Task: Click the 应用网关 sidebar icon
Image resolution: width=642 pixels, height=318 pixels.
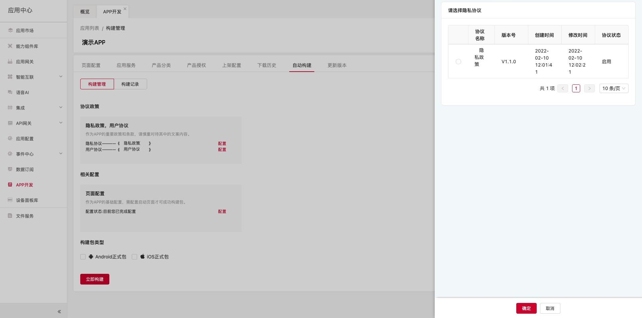Action: (10, 61)
